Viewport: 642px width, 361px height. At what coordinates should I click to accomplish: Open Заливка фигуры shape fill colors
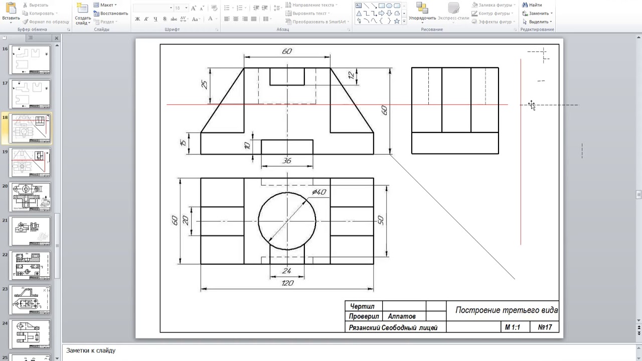(494, 5)
